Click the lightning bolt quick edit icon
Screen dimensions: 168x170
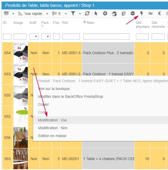pyautogui.click(x=142, y=13)
